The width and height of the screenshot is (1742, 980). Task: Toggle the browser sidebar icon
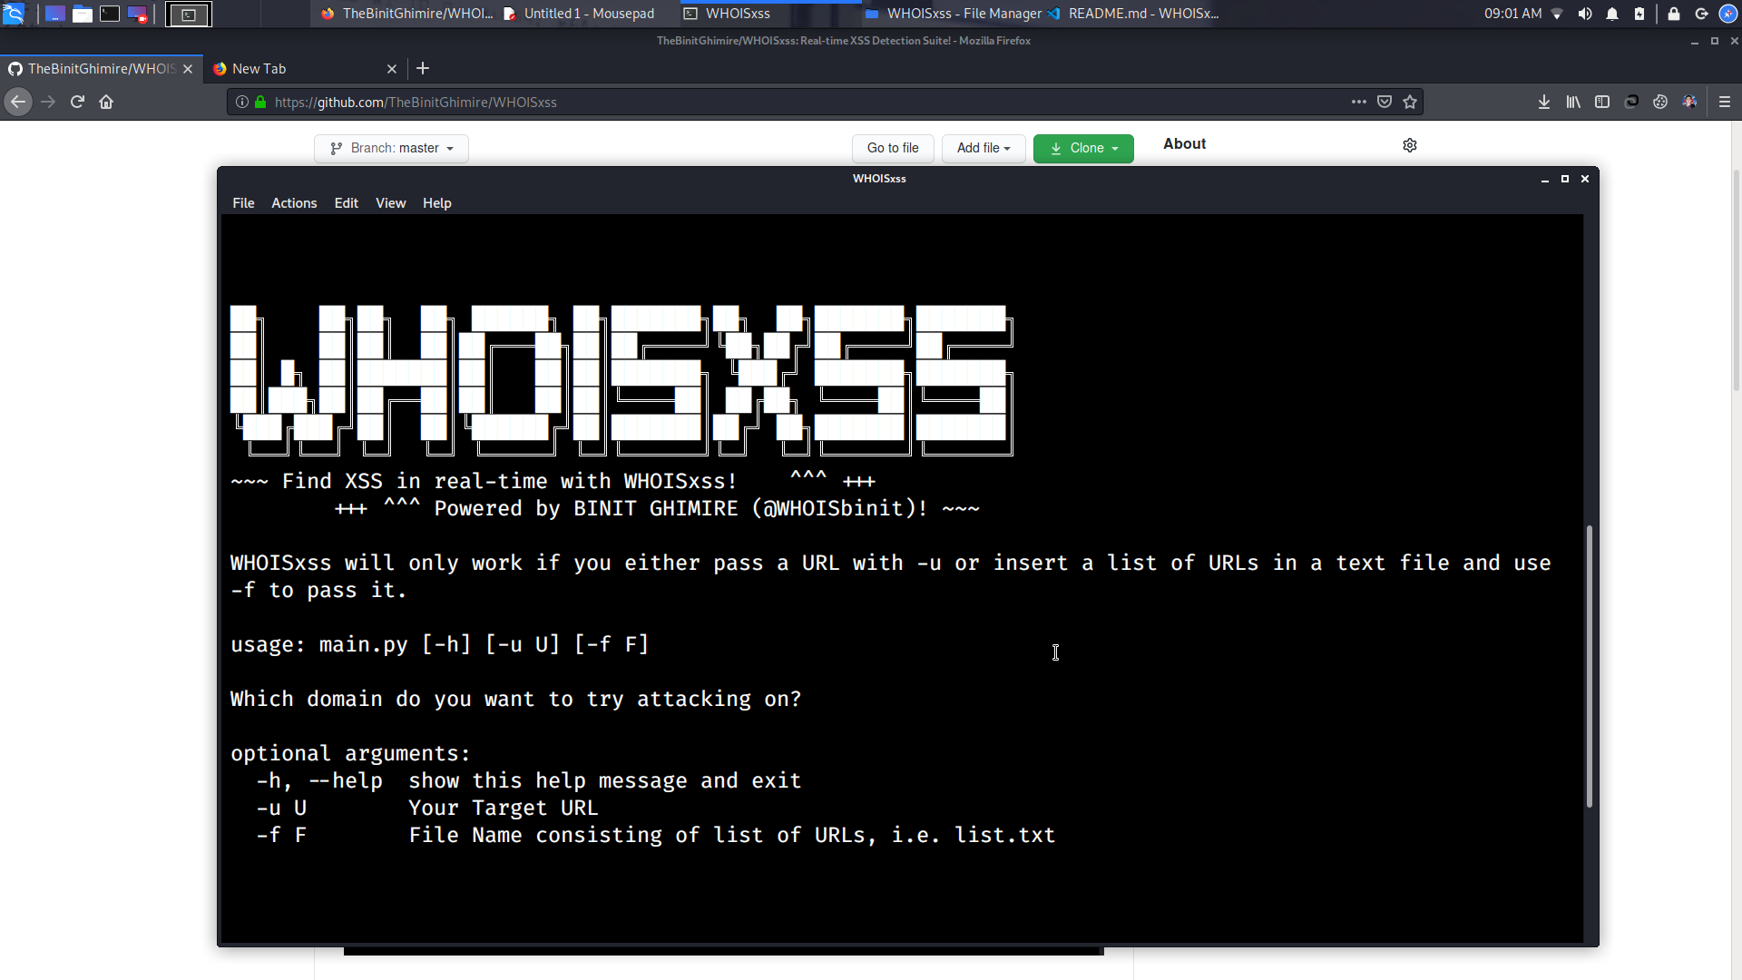pos(1602,102)
